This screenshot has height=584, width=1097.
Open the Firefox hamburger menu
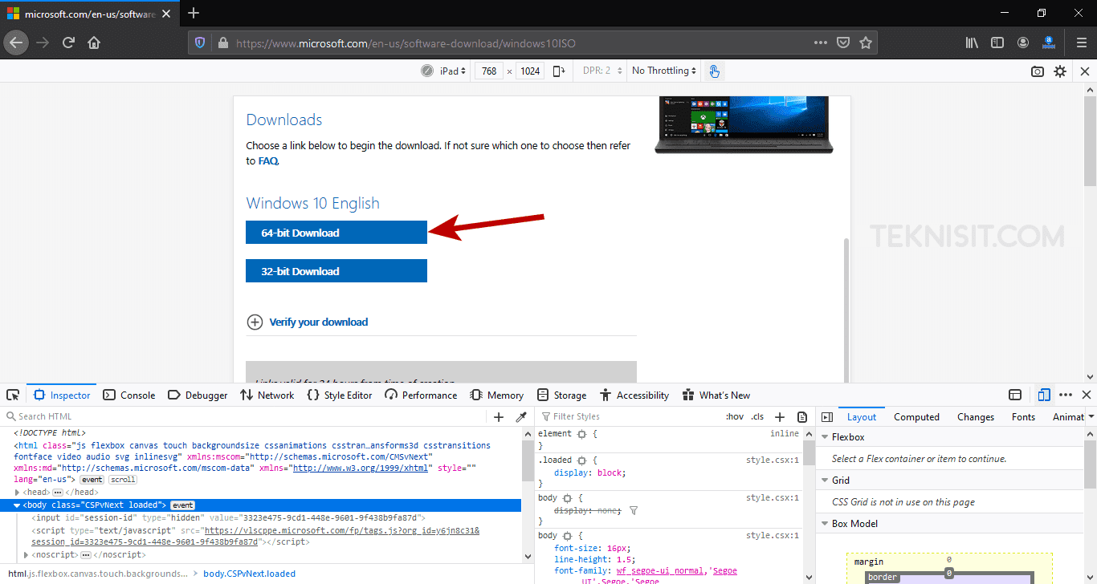point(1082,43)
